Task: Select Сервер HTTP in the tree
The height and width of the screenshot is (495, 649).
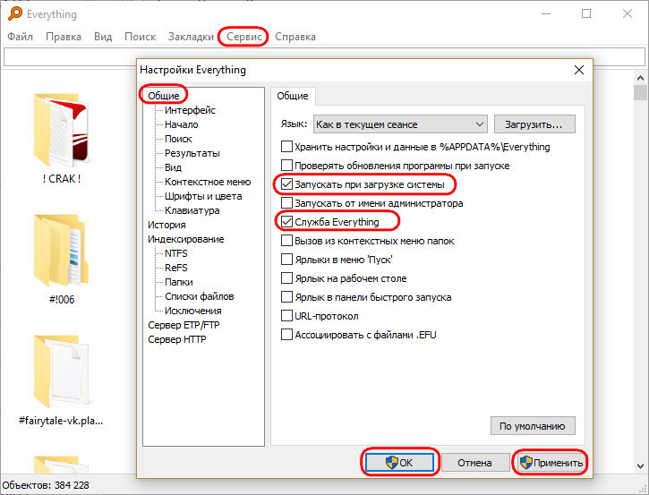Action: (177, 339)
